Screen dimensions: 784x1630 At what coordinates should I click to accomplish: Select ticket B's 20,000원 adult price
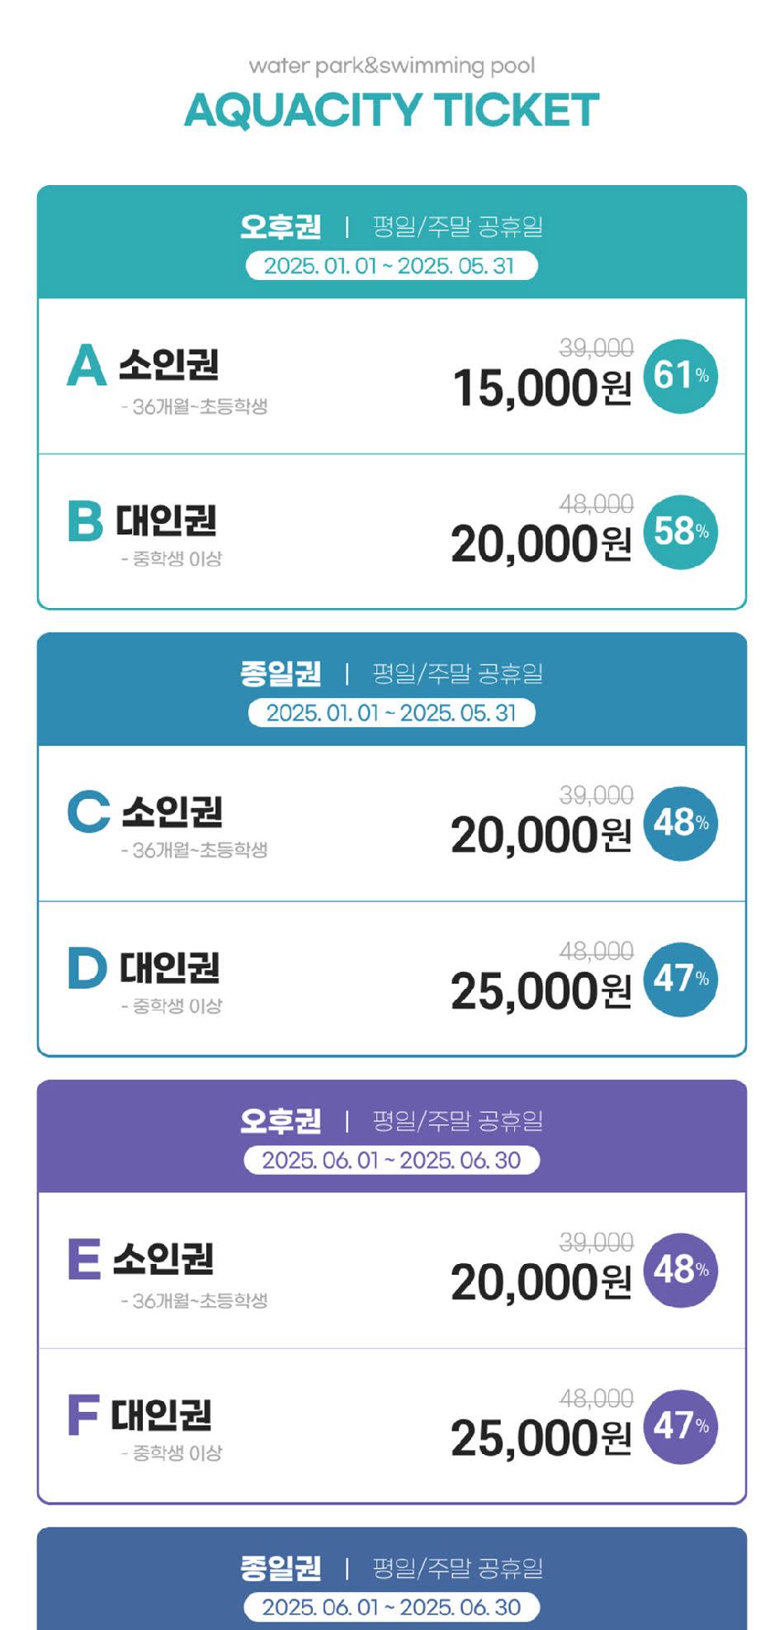coord(541,544)
